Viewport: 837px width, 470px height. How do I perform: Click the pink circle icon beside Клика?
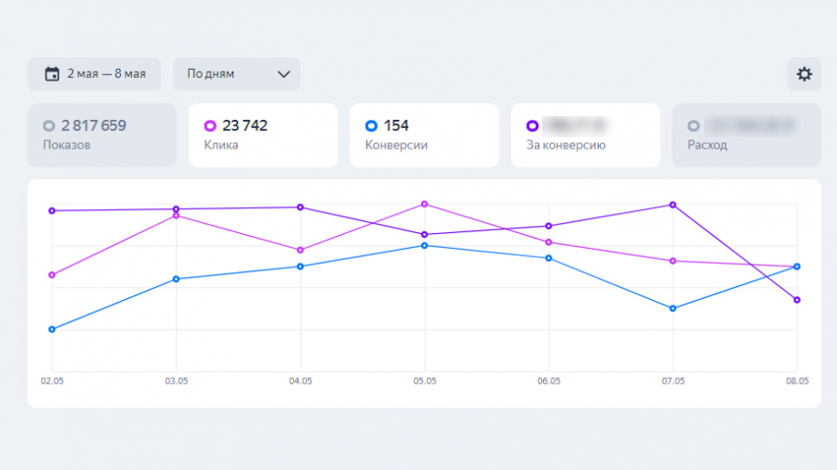click(x=210, y=125)
